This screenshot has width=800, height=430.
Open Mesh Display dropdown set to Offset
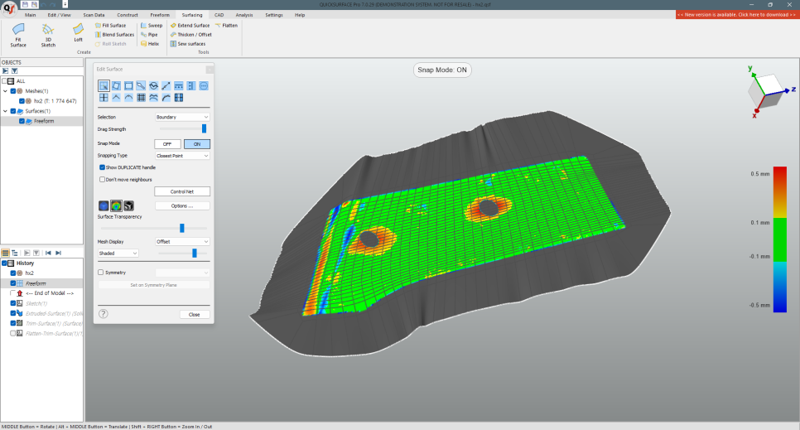182,241
